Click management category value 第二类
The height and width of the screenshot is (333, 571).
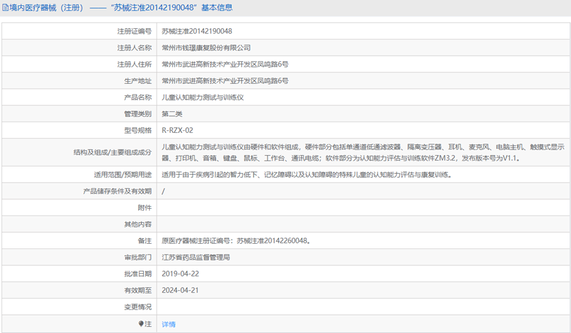172,114
